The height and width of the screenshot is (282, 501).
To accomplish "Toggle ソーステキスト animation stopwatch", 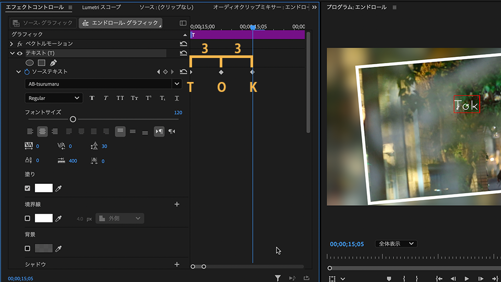I will (27, 72).
